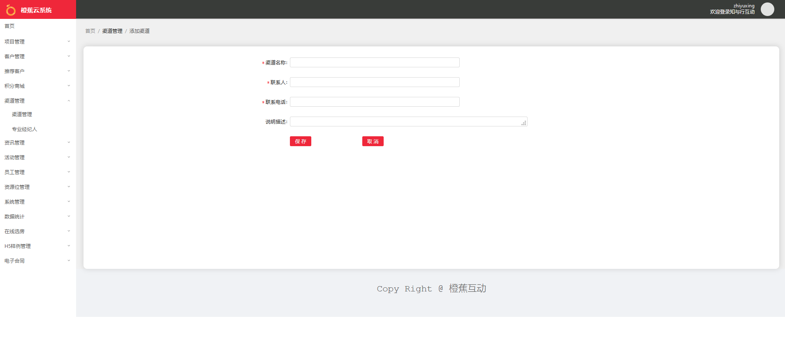Expand chevron beside 积分商城
Screen dimensions: 785x353
pos(69,86)
